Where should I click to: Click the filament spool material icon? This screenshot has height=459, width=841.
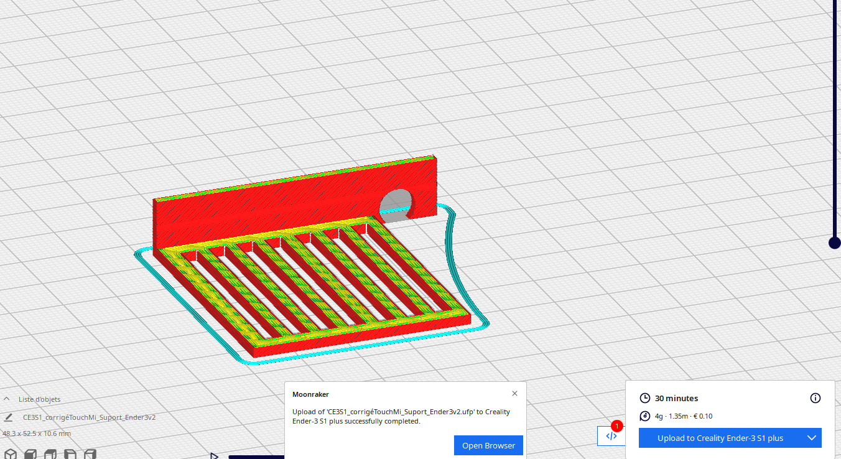pos(645,416)
